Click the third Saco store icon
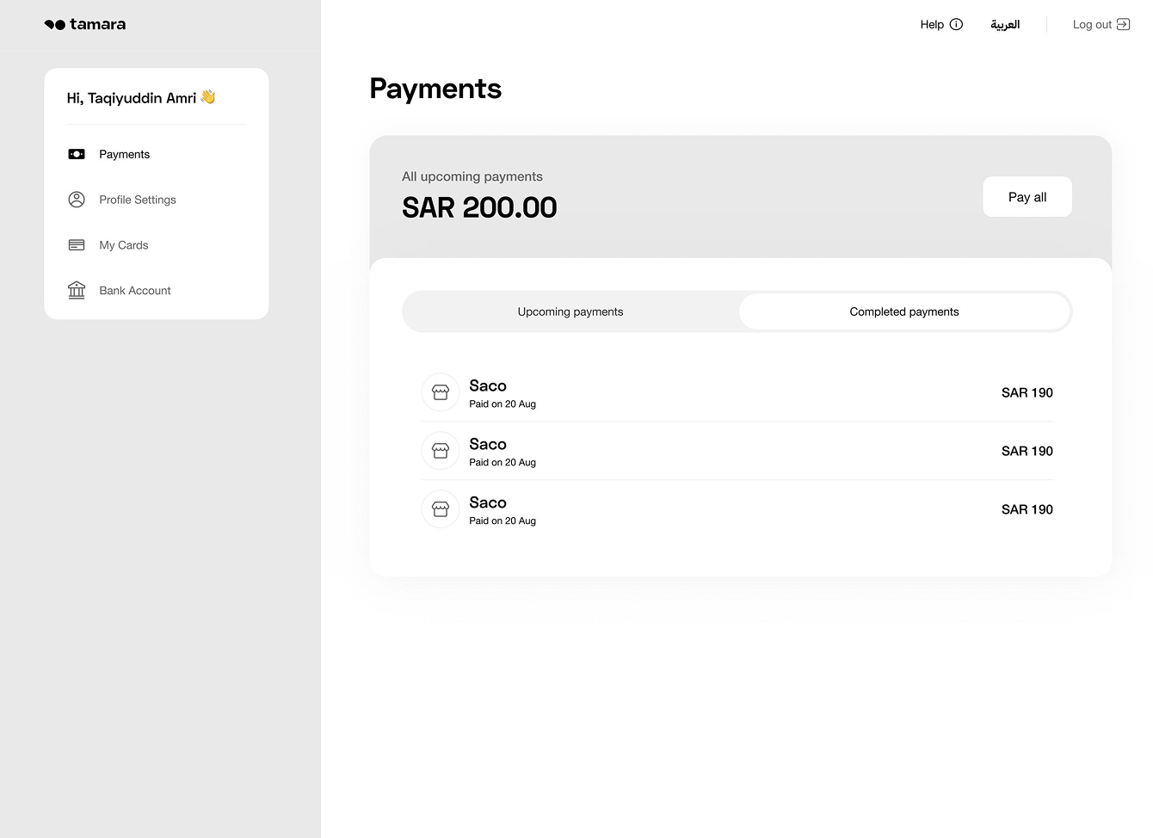The height and width of the screenshot is (838, 1153). (x=441, y=509)
